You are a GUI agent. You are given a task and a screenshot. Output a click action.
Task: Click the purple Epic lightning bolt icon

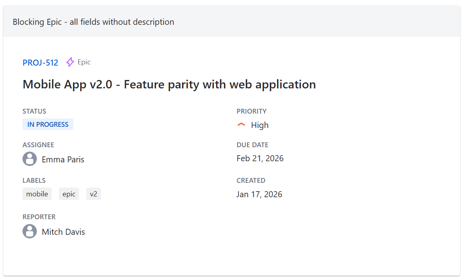[x=70, y=62]
